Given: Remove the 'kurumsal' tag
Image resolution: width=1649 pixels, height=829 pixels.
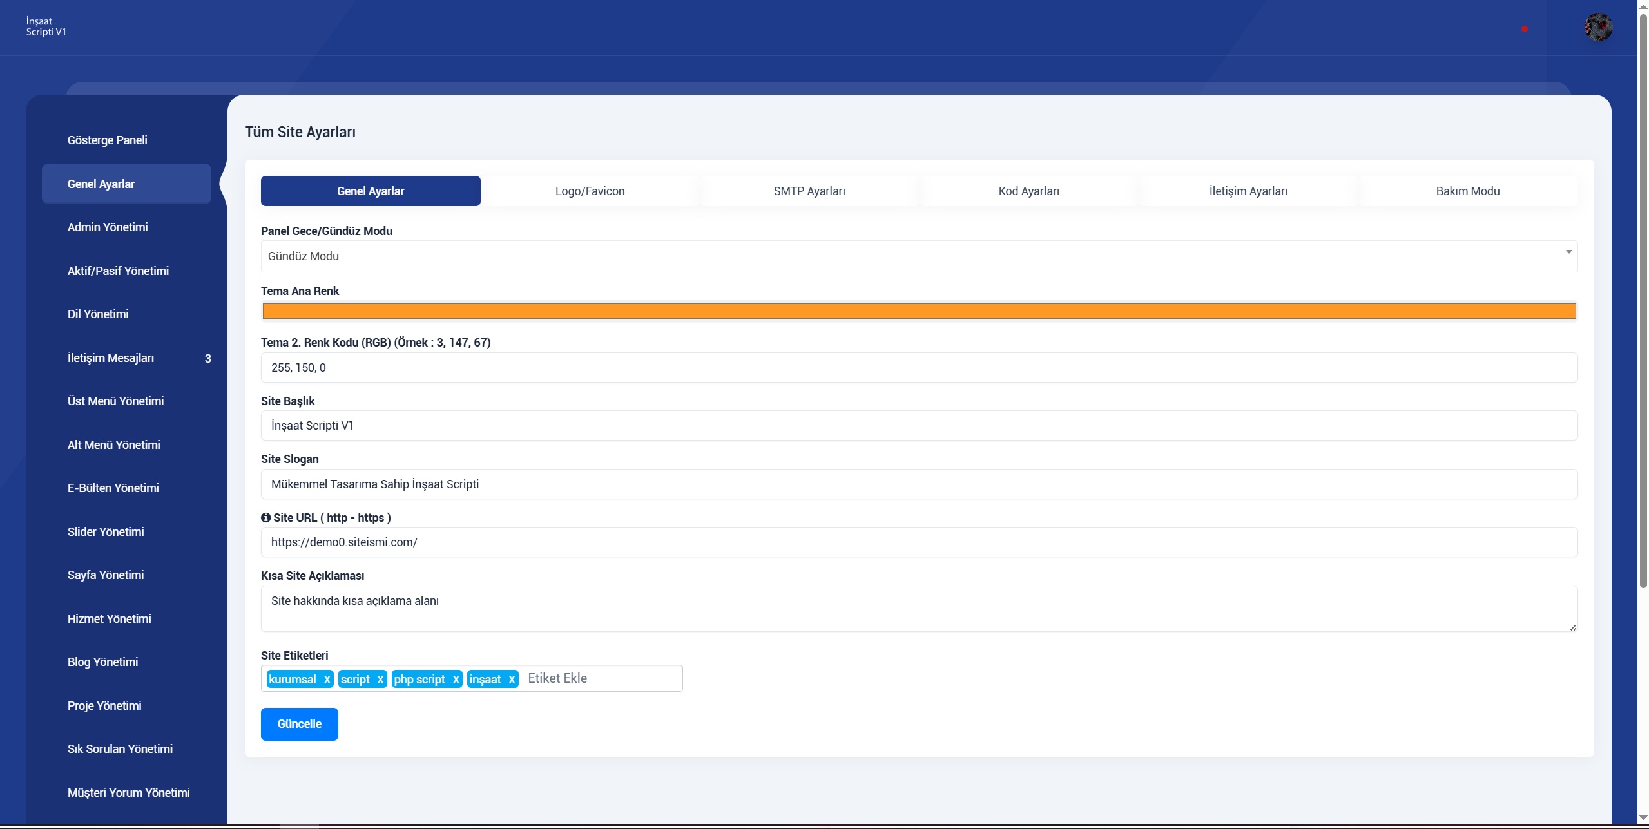Looking at the screenshot, I should point(327,680).
